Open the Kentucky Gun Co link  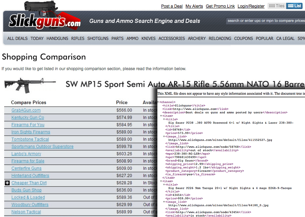(28, 117)
